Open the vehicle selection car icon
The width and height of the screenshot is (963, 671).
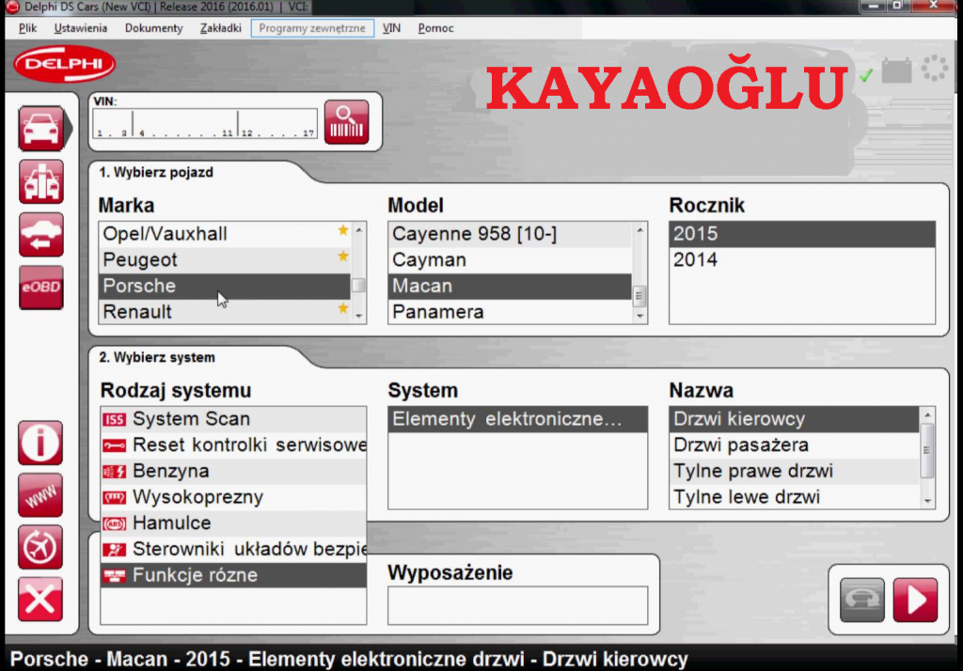pos(41,129)
